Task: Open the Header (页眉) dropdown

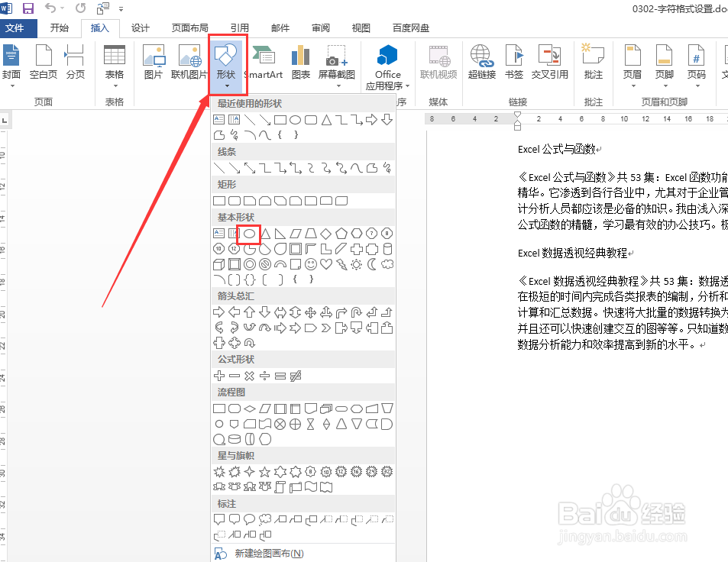Action: [633, 65]
